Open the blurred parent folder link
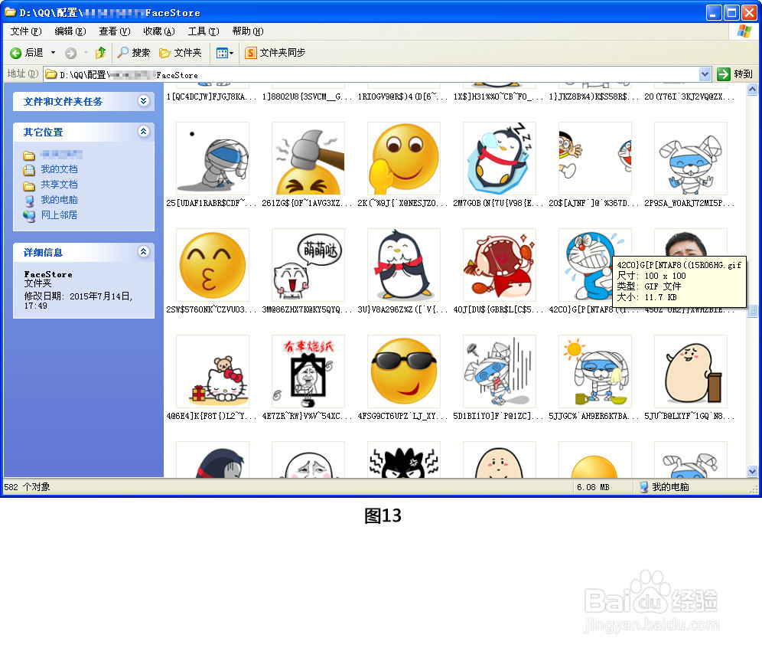The height and width of the screenshot is (651, 762). 61,155
